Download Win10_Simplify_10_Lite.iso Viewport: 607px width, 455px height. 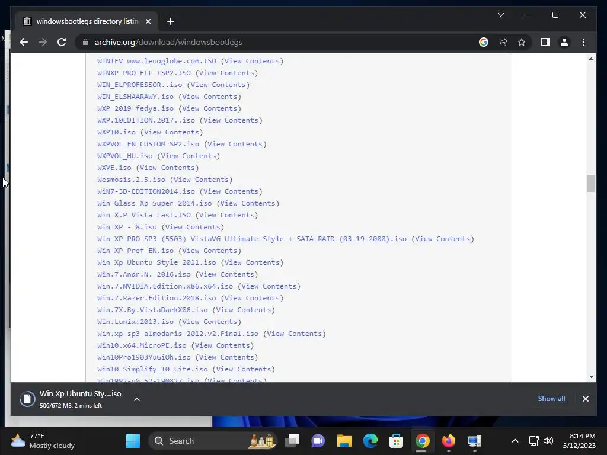152,369
